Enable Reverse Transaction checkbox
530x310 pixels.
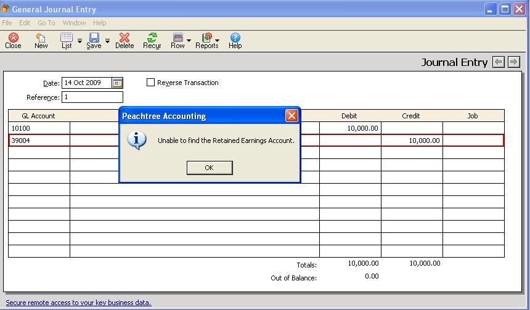click(150, 83)
